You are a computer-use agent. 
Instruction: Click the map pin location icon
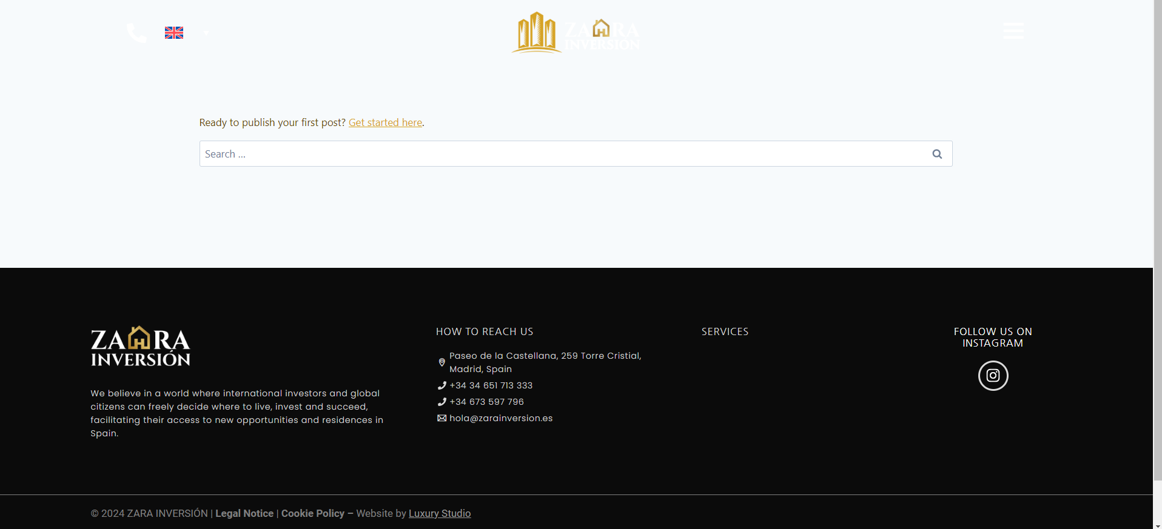[442, 362]
